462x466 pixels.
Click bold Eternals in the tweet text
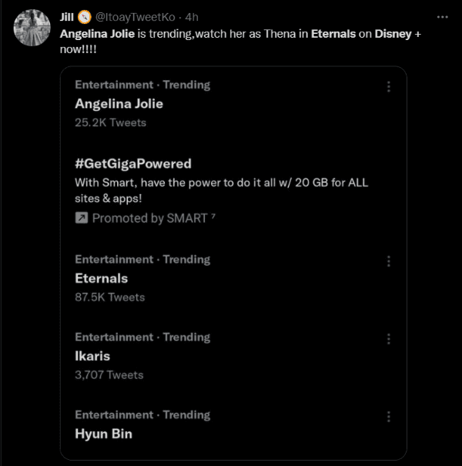tap(333, 35)
